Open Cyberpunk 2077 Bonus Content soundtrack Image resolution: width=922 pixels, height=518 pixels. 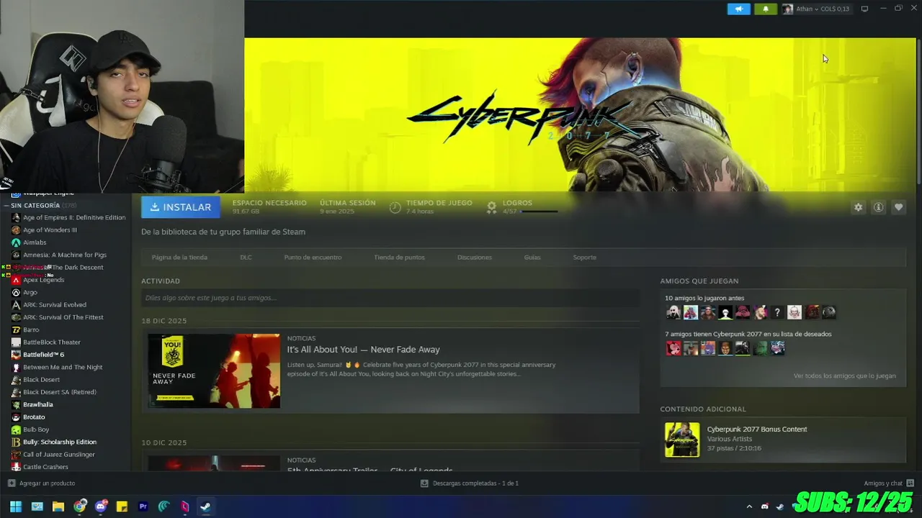pyautogui.click(x=756, y=430)
